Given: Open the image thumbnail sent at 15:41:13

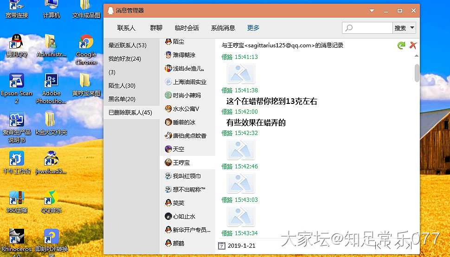Looking at the screenshot, I should point(241,73).
